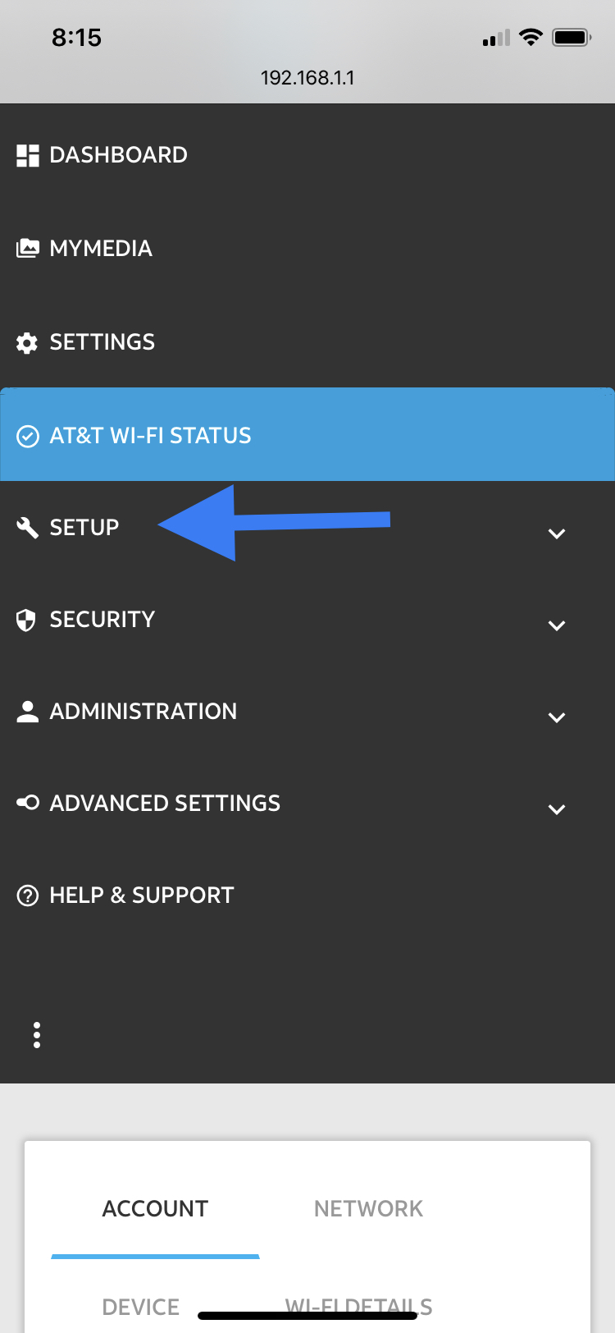Click the Settings gear icon
615x1333 pixels.
[x=27, y=342]
